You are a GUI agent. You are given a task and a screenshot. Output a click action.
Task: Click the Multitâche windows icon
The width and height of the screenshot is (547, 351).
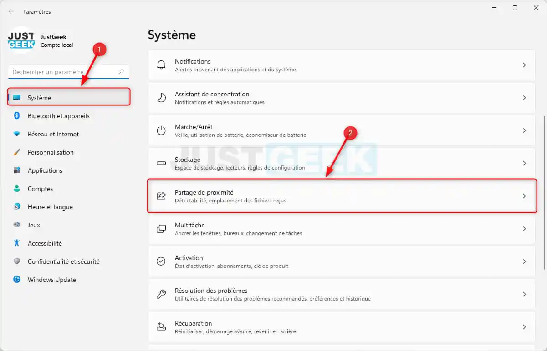pyautogui.click(x=161, y=229)
